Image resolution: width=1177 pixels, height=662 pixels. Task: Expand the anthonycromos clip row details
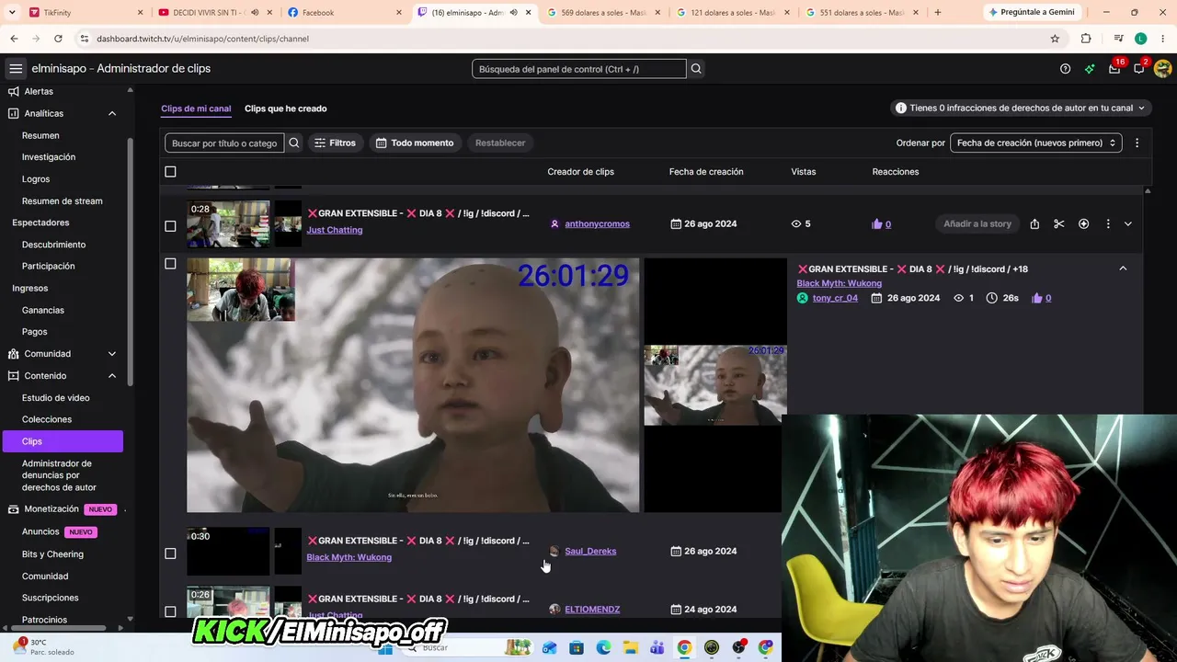pos(1128,224)
